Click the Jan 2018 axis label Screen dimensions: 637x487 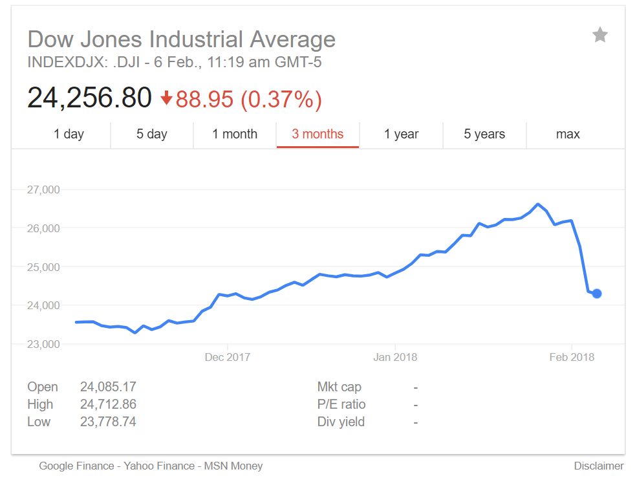[x=395, y=357]
